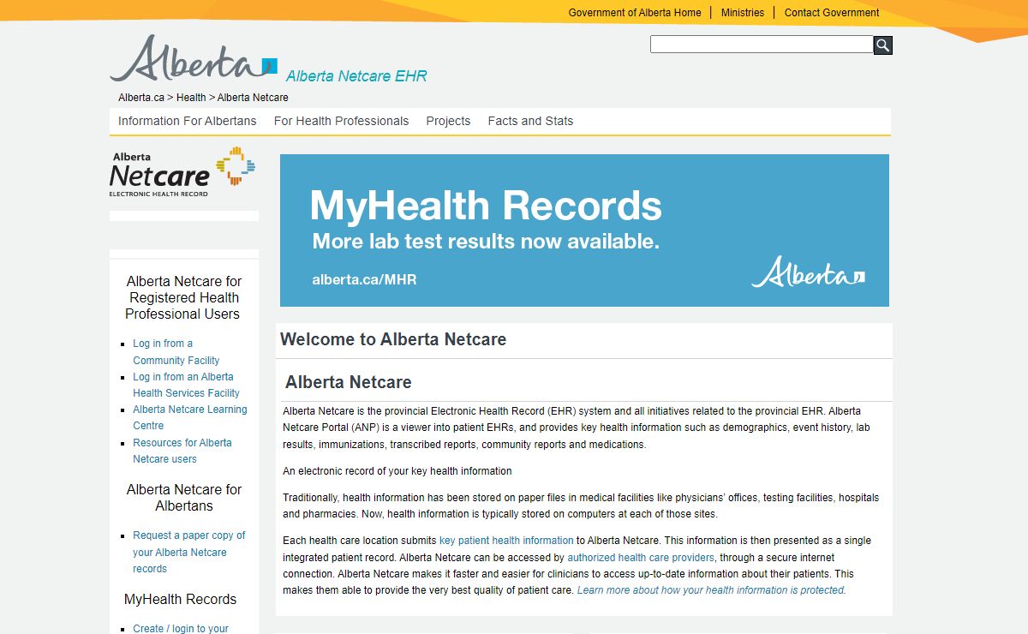Image resolution: width=1028 pixels, height=634 pixels.
Task: Click Log in from a Community Facility
Action: pos(176,352)
